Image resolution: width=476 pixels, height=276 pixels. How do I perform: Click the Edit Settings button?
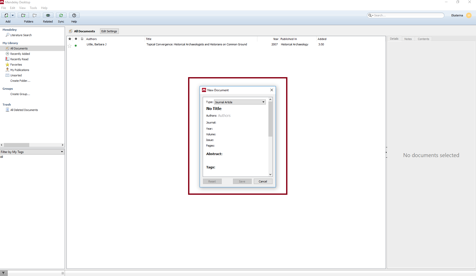point(109,31)
